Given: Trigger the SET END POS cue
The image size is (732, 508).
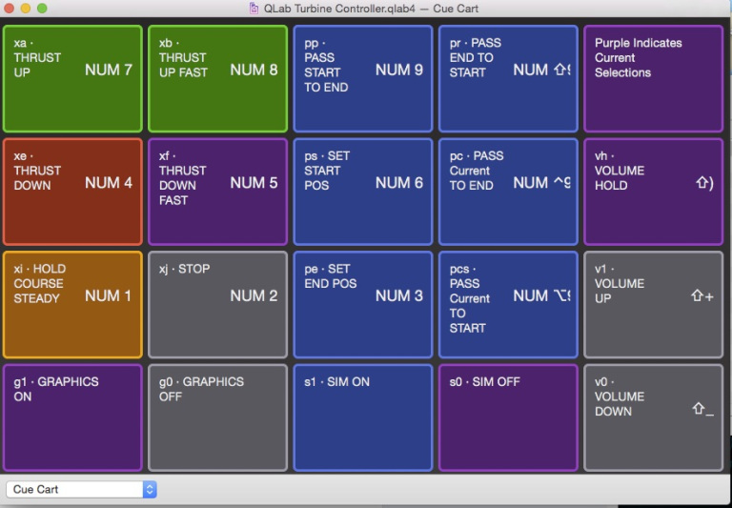Looking at the screenshot, I should tap(363, 305).
